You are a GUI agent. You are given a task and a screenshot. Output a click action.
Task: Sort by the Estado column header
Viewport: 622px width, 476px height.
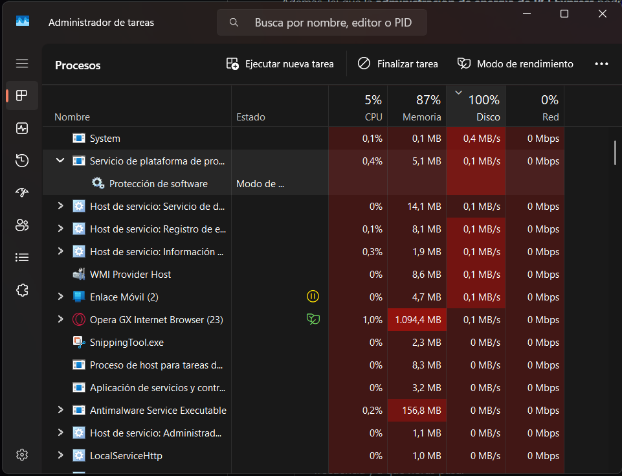(280, 106)
